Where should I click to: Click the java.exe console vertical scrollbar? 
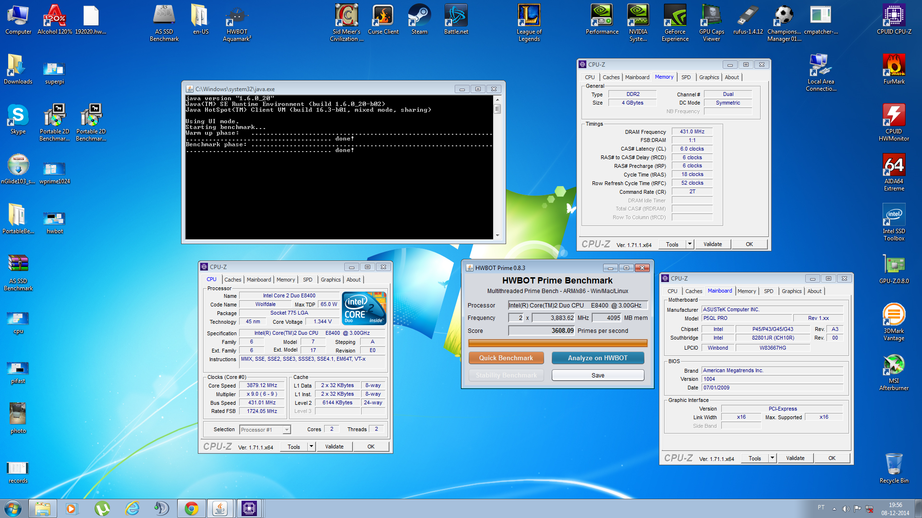[497, 167]
